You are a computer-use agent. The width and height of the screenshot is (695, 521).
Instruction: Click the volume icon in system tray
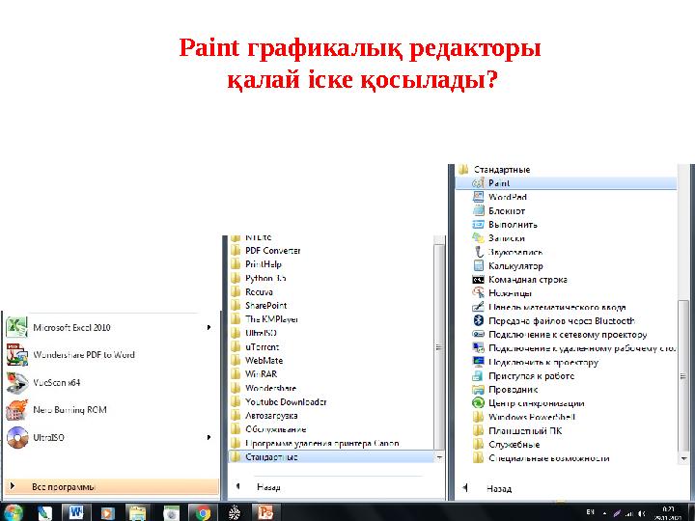click(641, 513)
